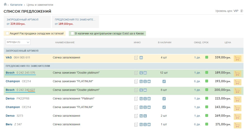The width and height of the screenshot is (247, 129).
Task: Add Denso PK22PR8 to notes list icon
Action: pos(136,99)
